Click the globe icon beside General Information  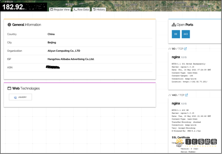click(9, 24)
